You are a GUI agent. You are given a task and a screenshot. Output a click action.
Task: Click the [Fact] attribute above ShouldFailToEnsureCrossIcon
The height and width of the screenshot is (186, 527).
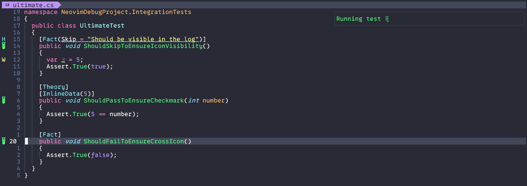point(50,134)
